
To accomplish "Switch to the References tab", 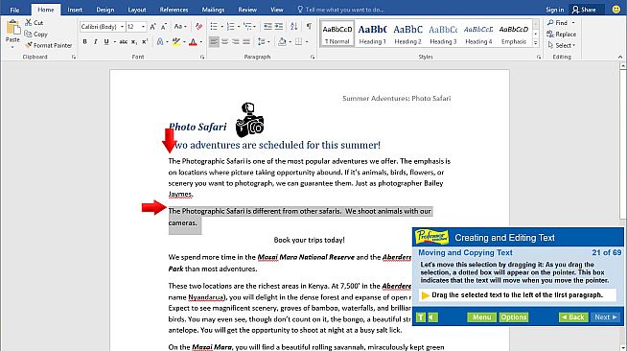I will tap(174, 10).
